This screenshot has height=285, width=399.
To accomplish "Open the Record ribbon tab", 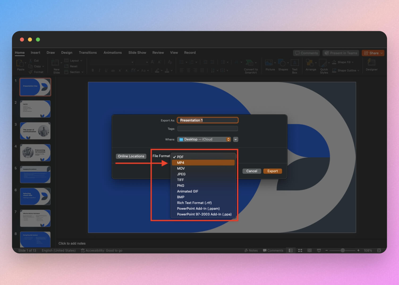I will pos(190,52).
